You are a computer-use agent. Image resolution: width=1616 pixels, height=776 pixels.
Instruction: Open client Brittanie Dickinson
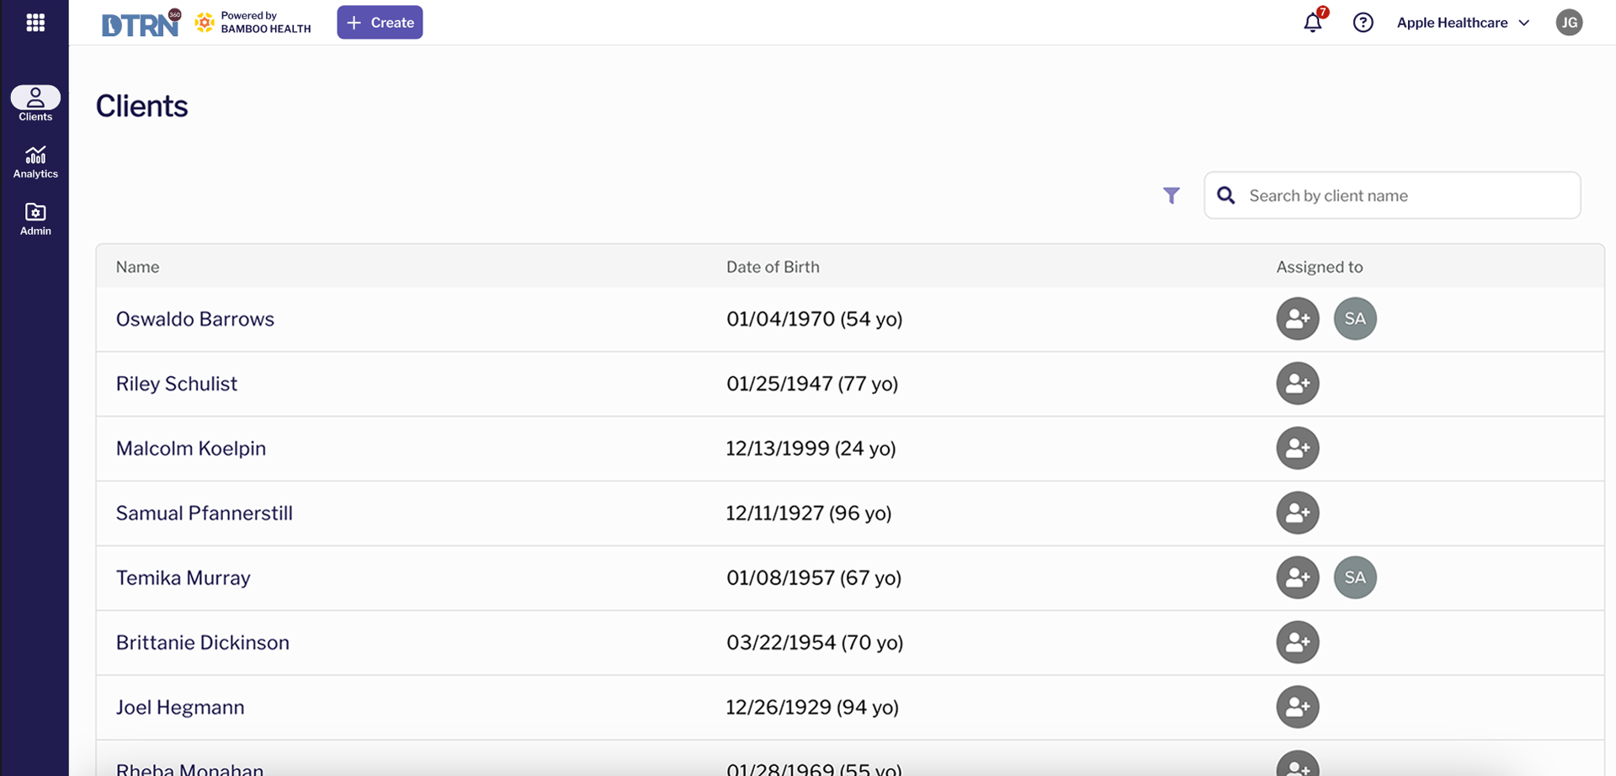[x=203, y=643]
